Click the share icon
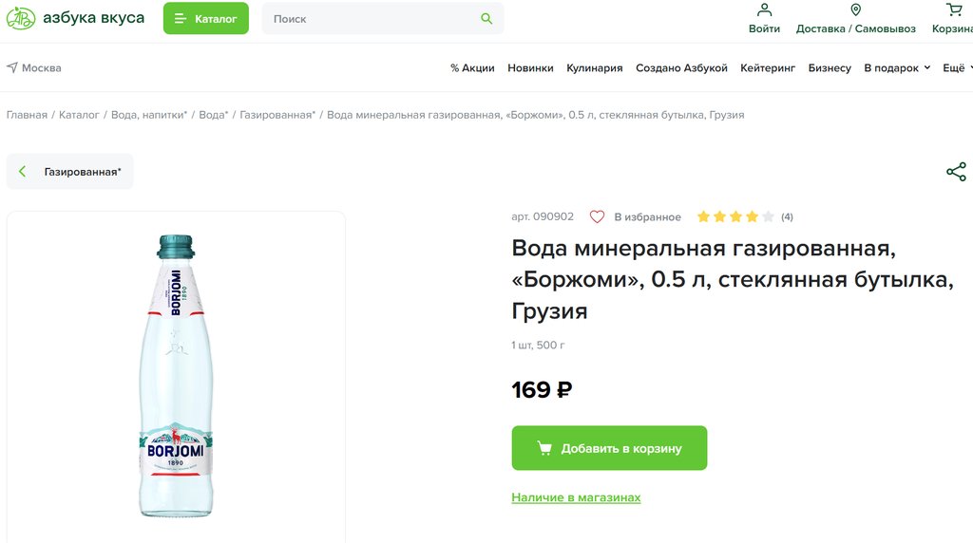This screenshot has height=543, width=973. click(x=955, y=172)
